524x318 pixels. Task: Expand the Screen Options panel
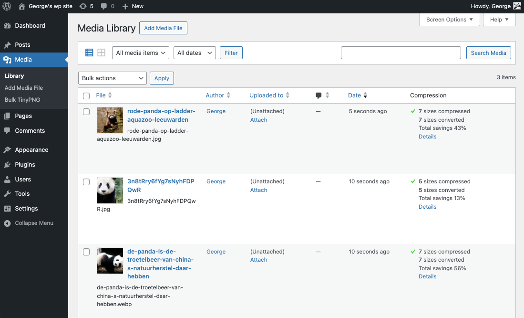[450, 20]
